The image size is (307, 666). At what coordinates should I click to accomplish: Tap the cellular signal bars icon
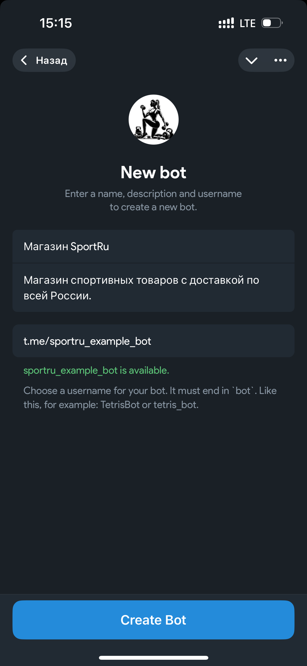(227, 23)
